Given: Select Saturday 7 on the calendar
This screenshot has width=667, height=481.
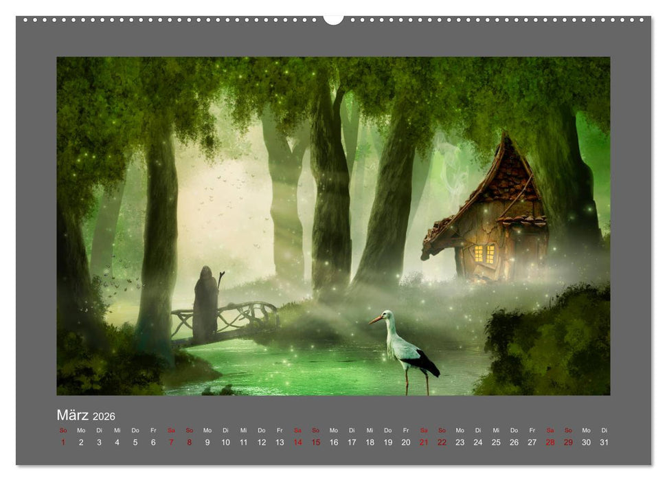Looking at the screenshot, I should pos(171,443).
